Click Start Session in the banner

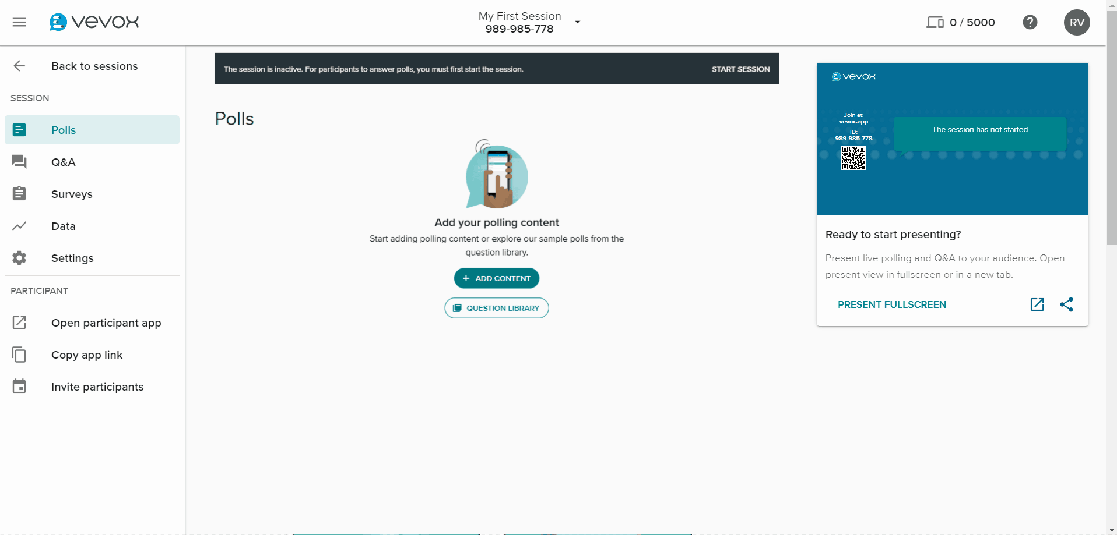(x=740, y=69)
